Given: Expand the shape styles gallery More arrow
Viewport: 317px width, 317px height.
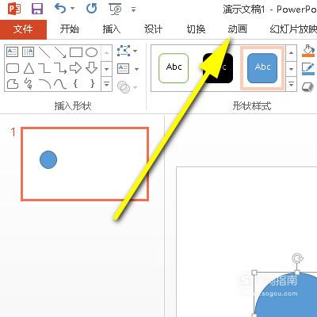Looking at the screenshot, I should [x=291, y=85].
